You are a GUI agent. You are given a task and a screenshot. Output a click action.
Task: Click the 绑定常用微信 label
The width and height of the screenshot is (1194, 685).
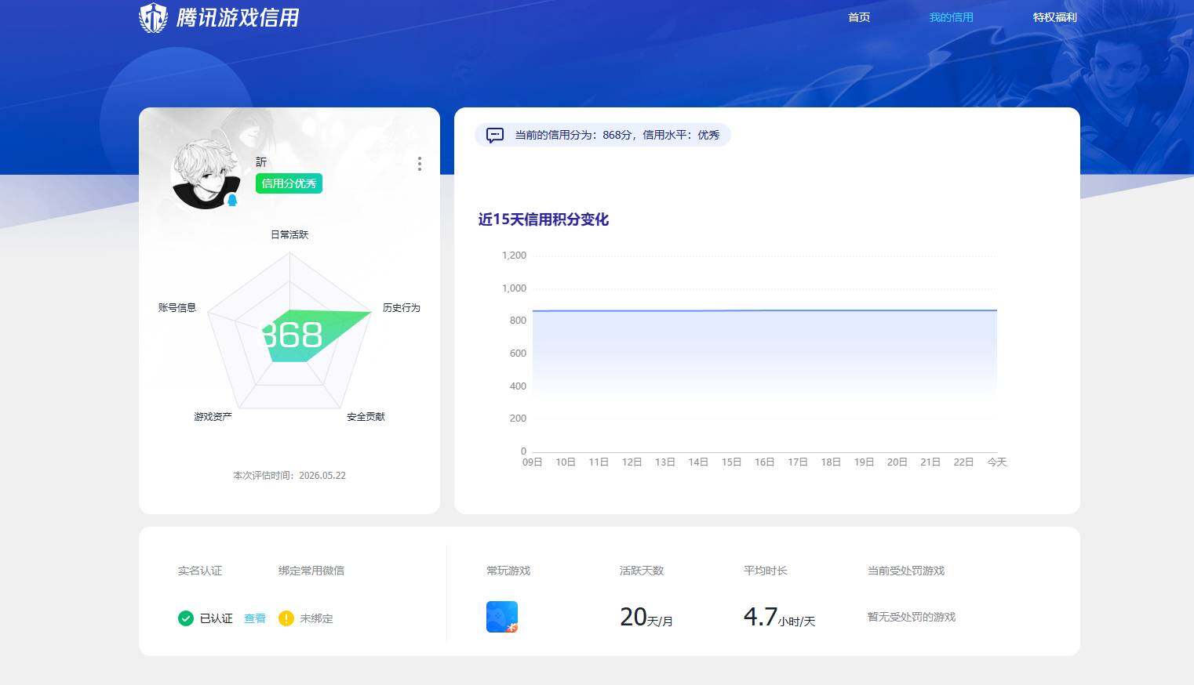click(311, 571)
